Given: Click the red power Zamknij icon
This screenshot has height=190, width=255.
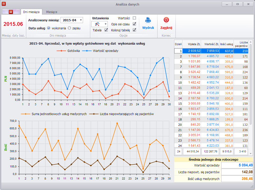Looking at the screenshot, I should click(166, 20).
